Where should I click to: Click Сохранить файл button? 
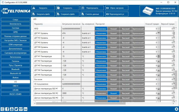pos(68,14)
